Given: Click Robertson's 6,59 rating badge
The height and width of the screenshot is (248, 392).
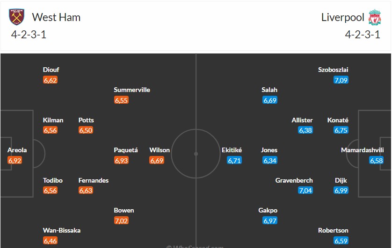Looking at the screenshot, I should [341, 241].
